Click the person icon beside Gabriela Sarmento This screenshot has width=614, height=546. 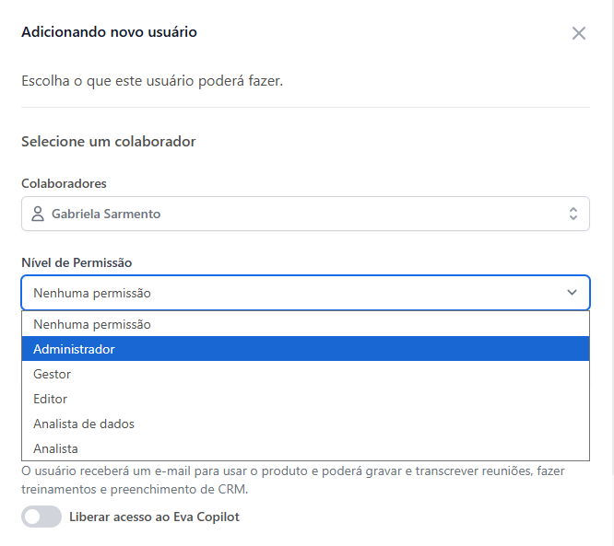point(38,214)
